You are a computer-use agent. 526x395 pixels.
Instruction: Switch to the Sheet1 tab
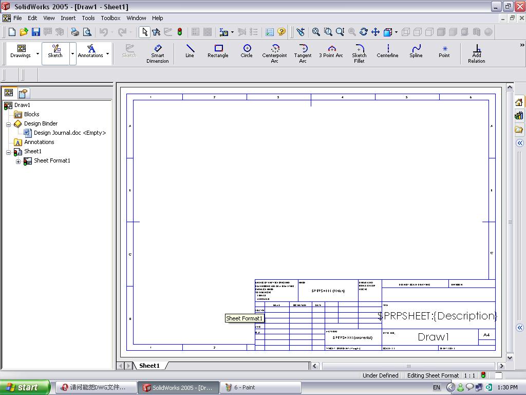click(x=149, y=366)
